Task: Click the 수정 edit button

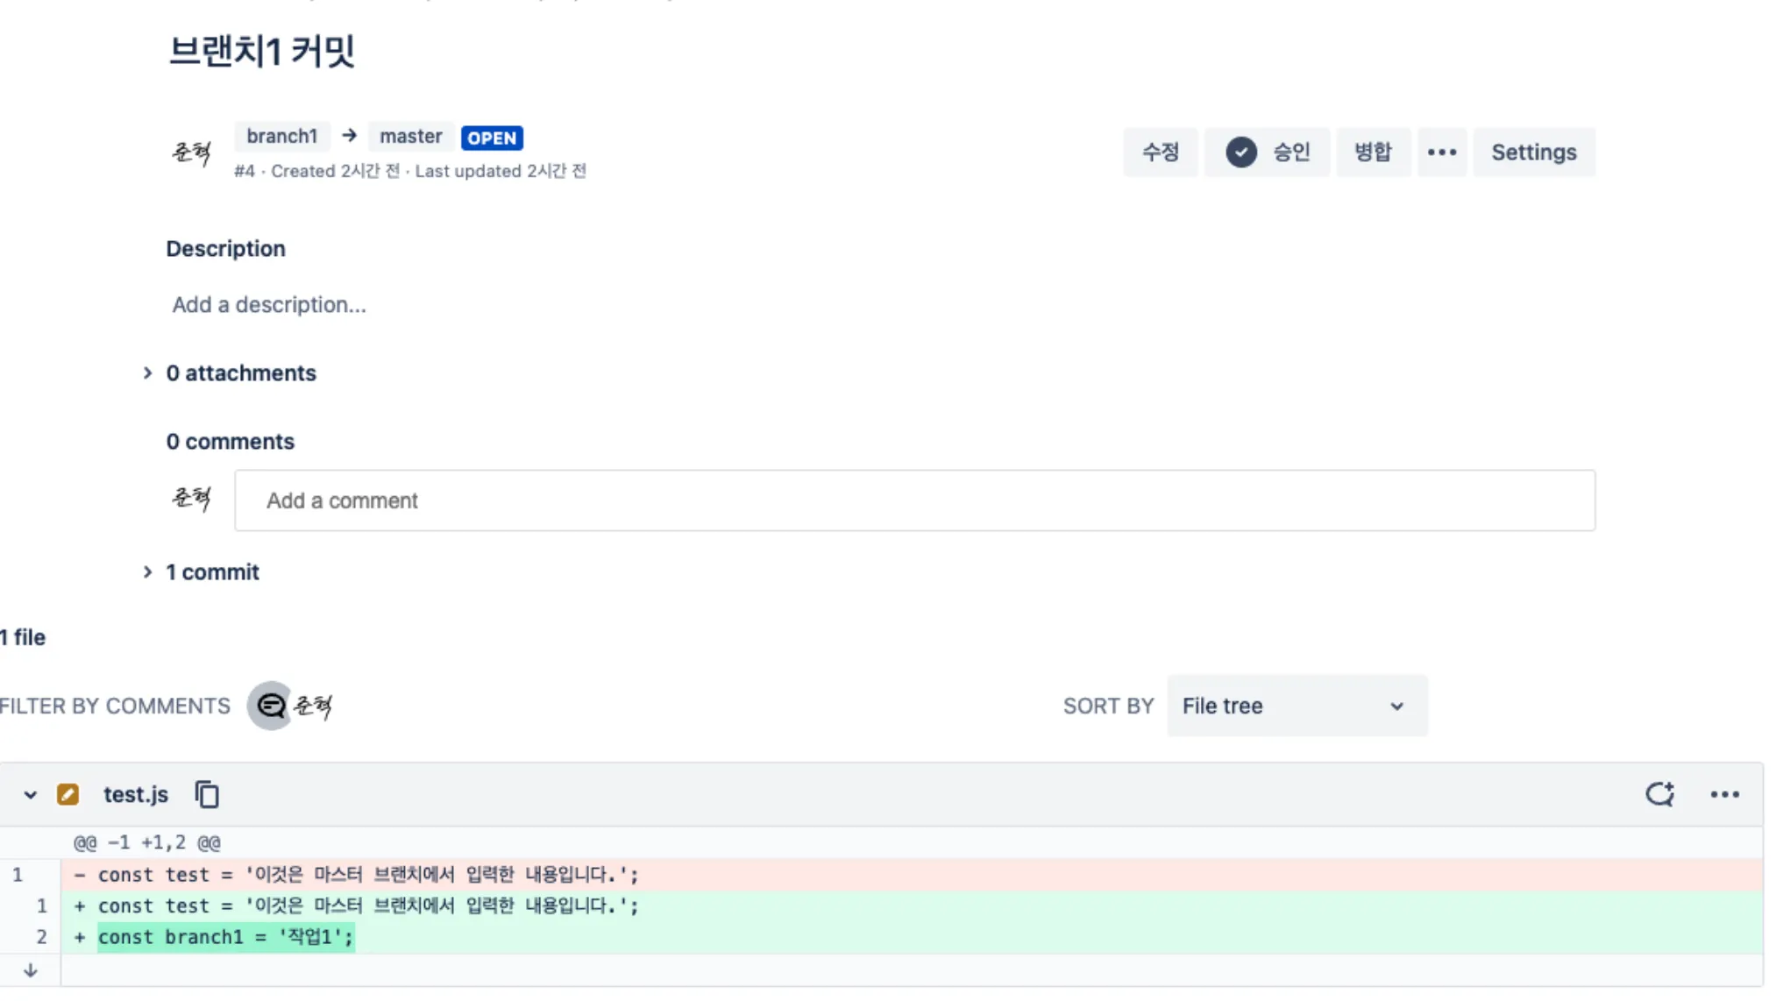Action: pos(1160,153)
